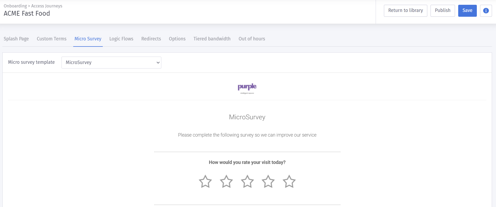Click the Purple logo image

pos(247,88)
